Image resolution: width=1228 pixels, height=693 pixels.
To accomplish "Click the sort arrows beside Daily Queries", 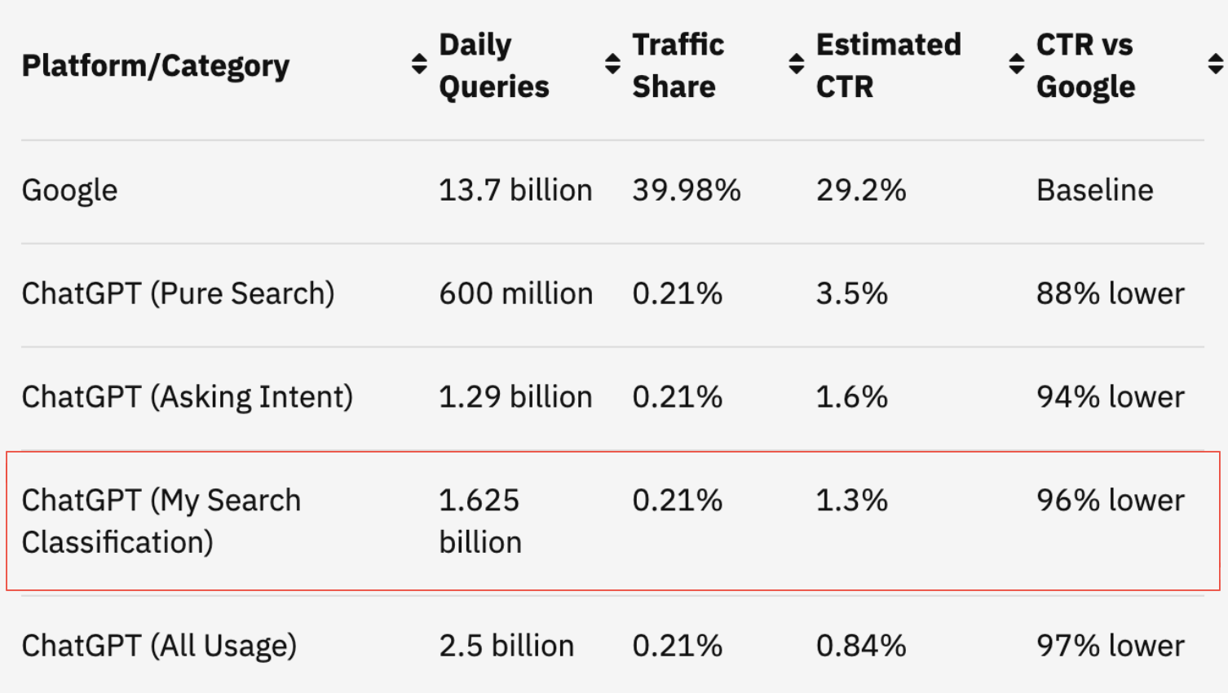I will point(612,64).
